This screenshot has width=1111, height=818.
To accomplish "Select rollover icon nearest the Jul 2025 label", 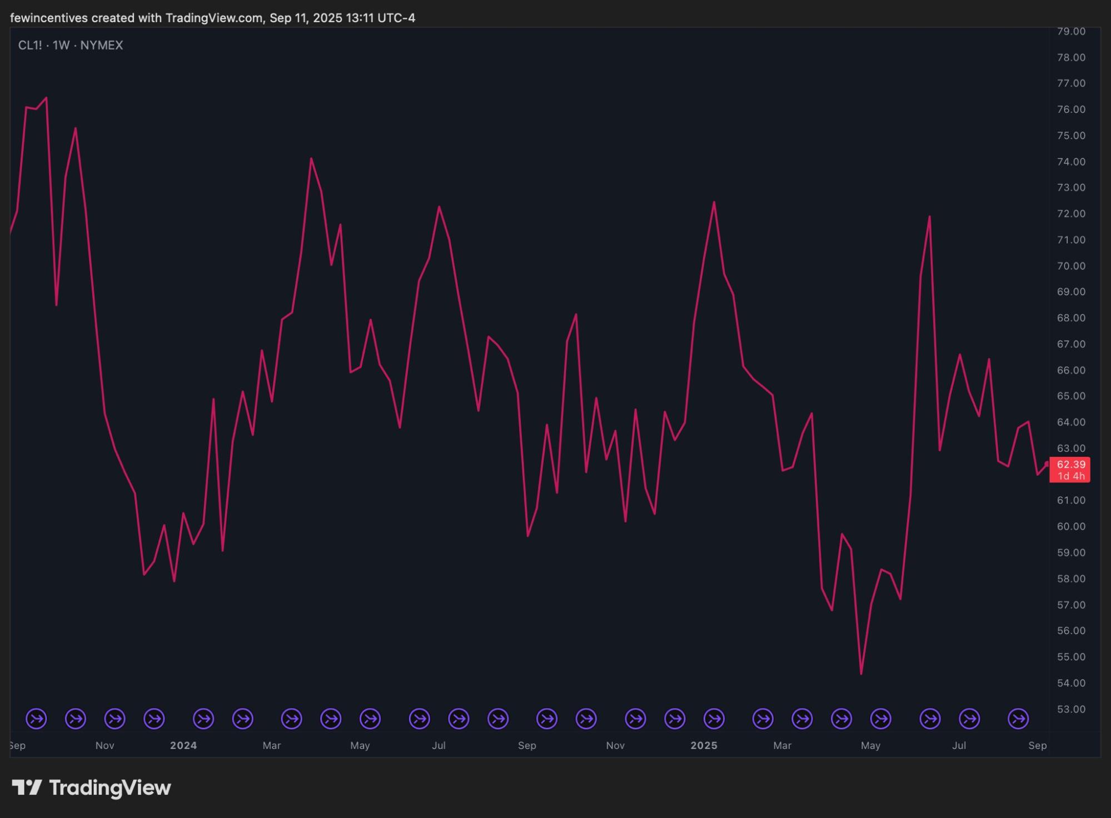I will click(969, 719).
